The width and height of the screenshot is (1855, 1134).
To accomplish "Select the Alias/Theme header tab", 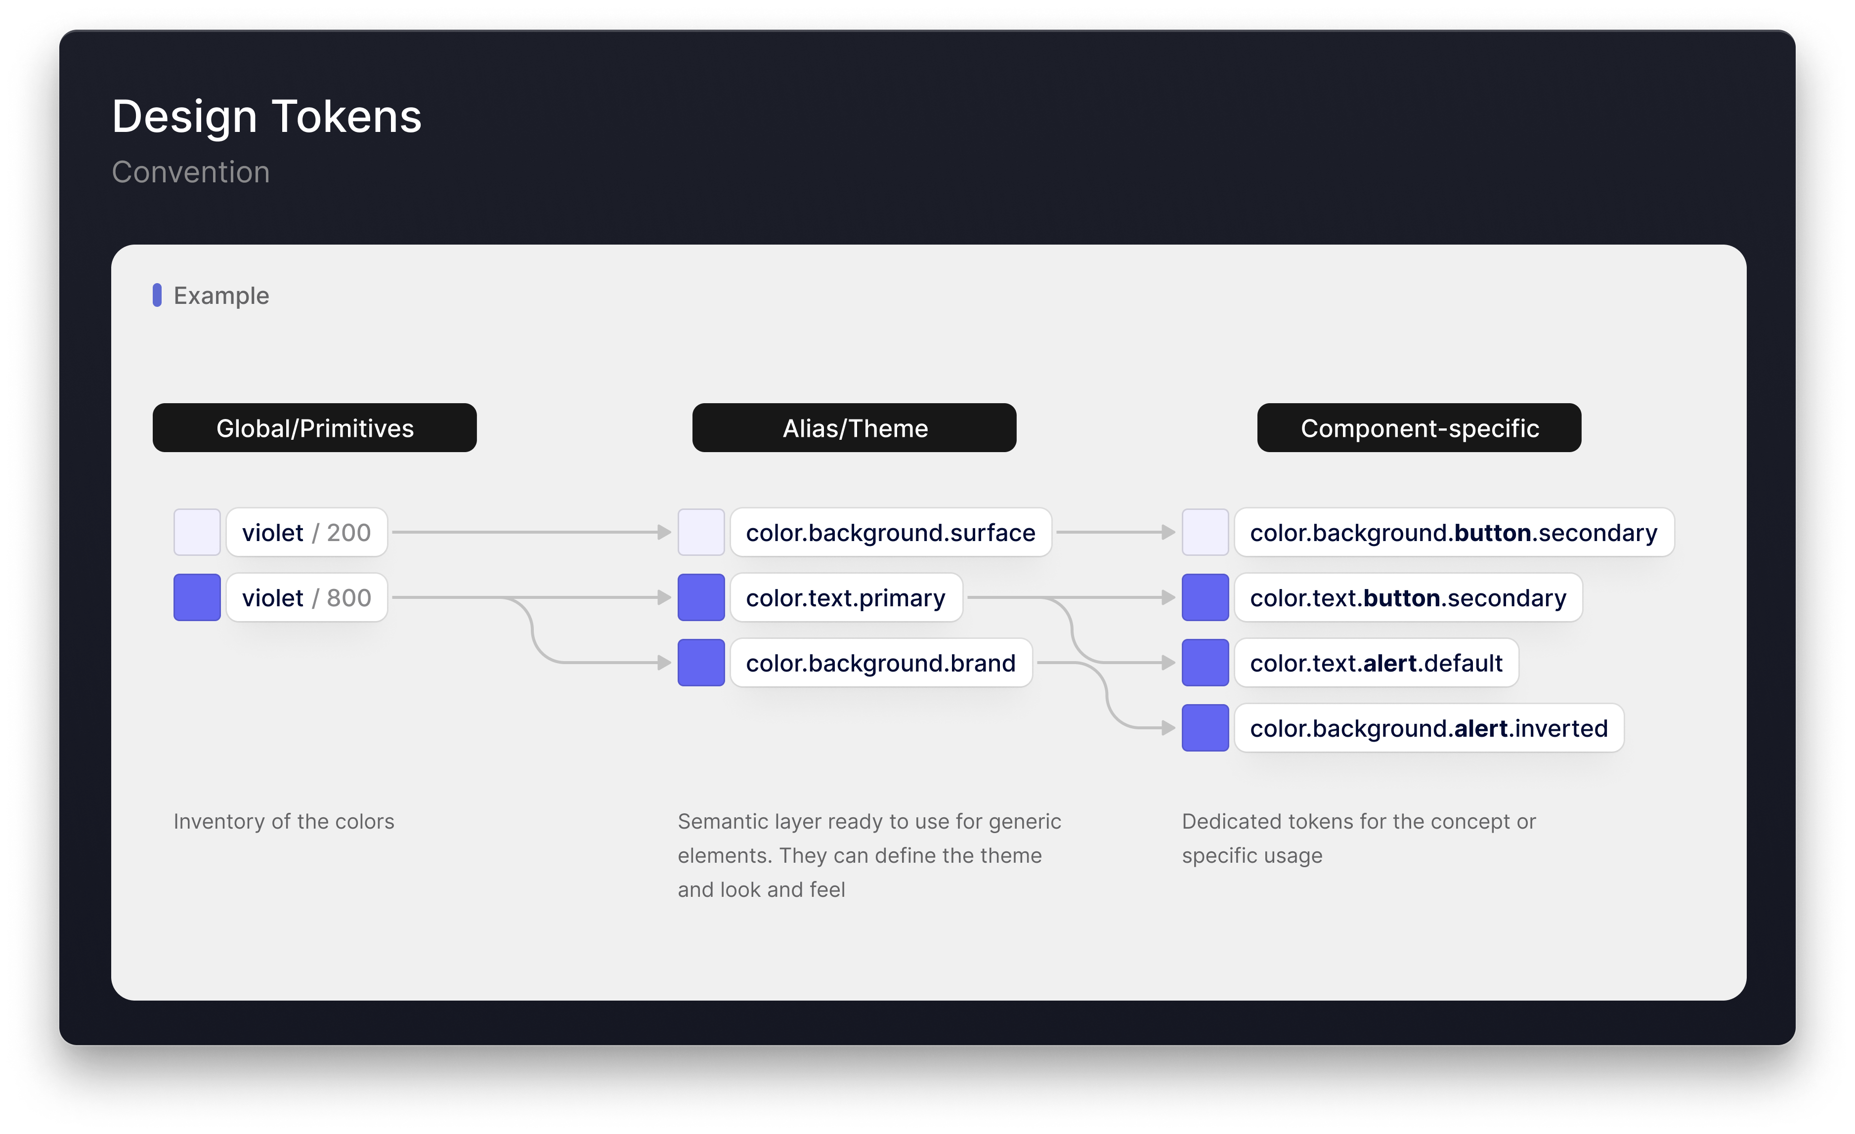I will (854, 427).
